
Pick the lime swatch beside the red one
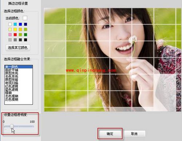point(20,35)
